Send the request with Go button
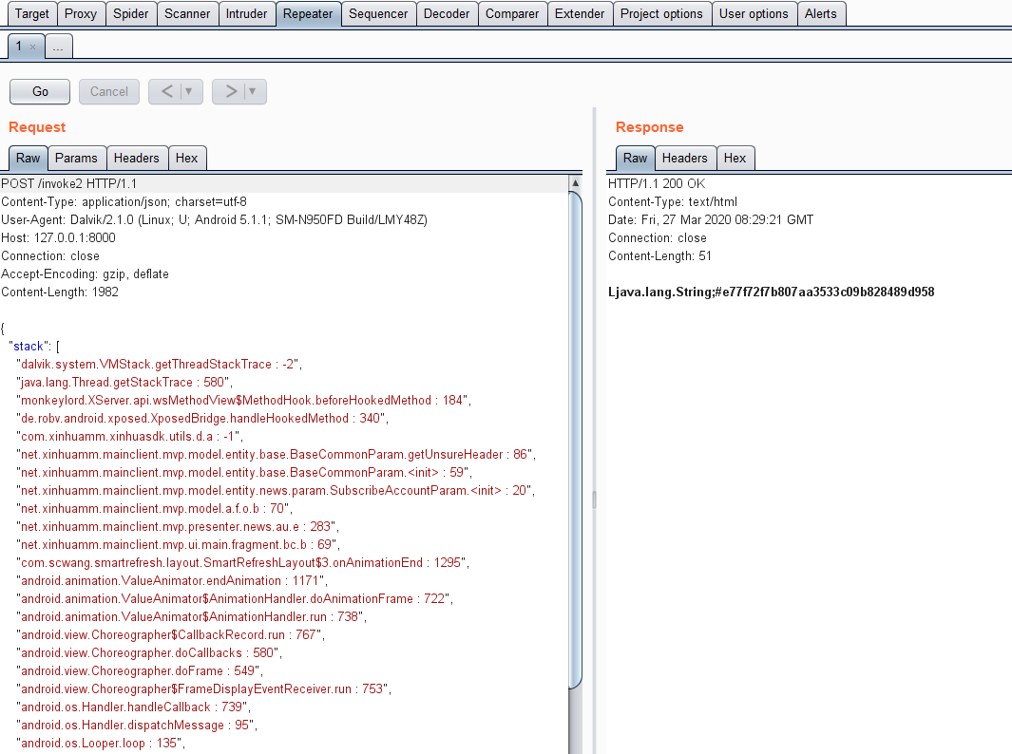The height and width of the screenshot is (754, 1012). (x=40, y=91)
